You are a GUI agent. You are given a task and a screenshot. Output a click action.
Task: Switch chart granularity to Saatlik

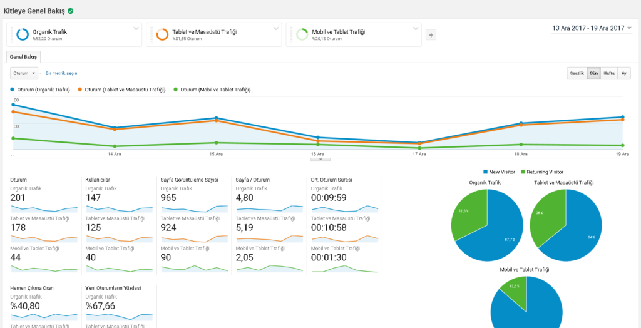click(576, 73)
